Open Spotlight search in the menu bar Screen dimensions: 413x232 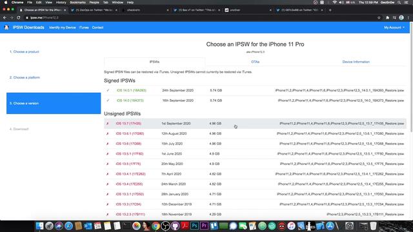click(399, 3)
